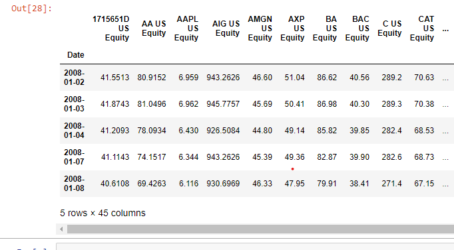Click the cell value 6.959
The width and height of the screenshot is (454, 250).
coord(188,78)
